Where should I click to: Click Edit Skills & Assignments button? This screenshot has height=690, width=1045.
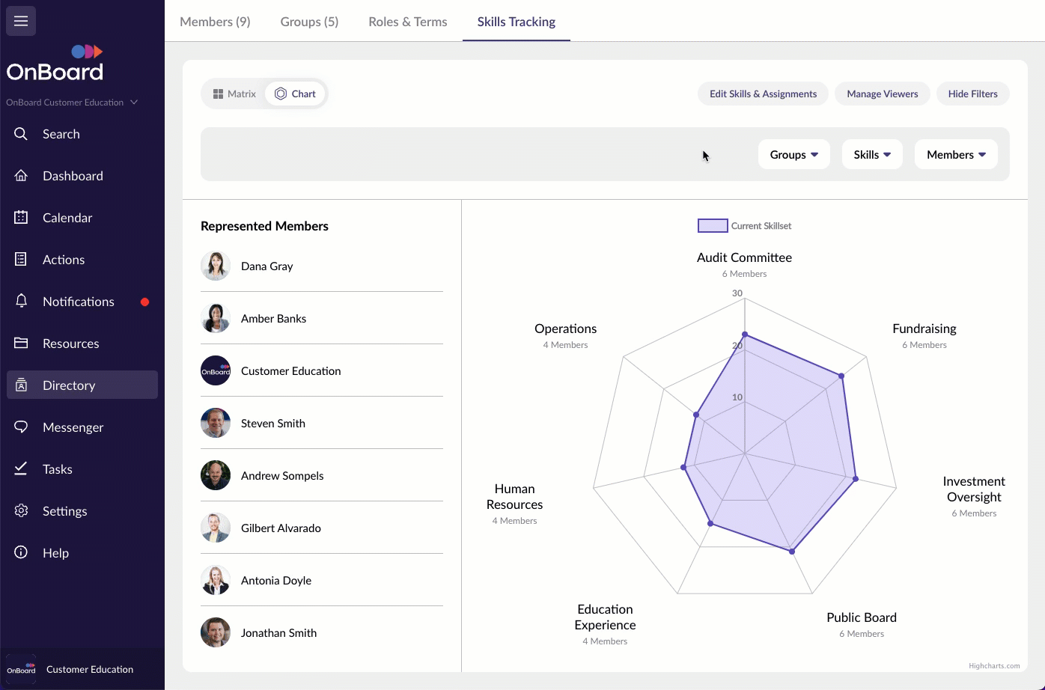(x=763, y=94)
